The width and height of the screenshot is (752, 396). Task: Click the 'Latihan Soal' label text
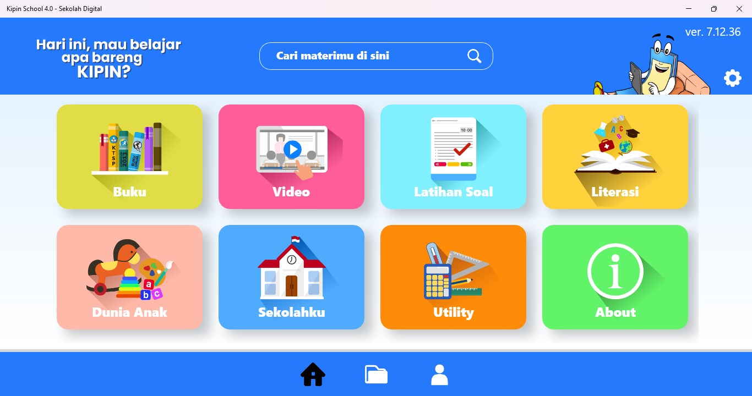[x=454, y=192]
